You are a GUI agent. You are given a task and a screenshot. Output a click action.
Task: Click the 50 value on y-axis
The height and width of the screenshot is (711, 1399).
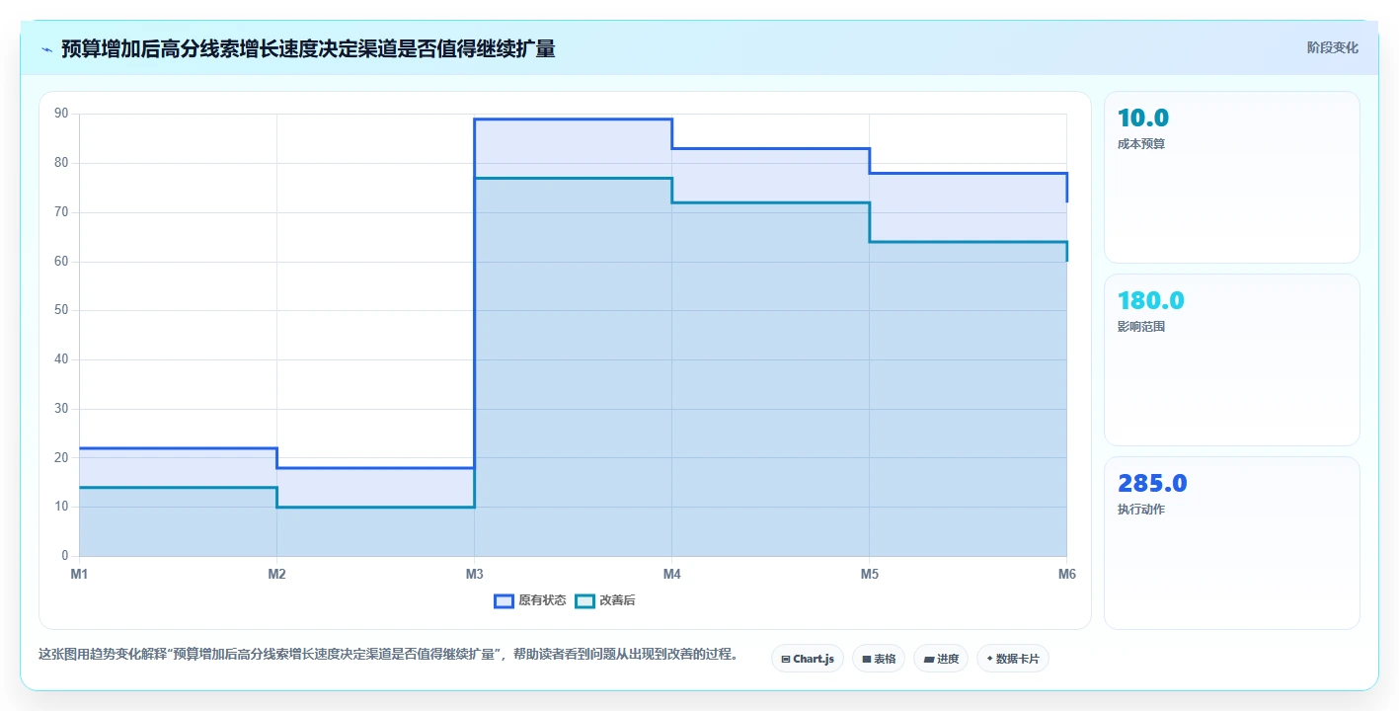click(61, 310)
